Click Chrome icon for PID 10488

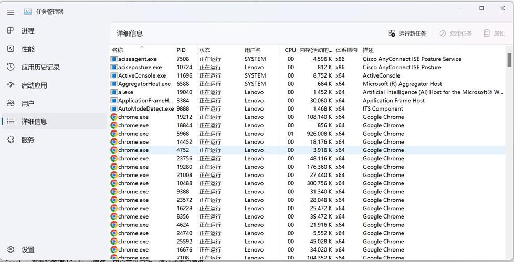point(114,183)
